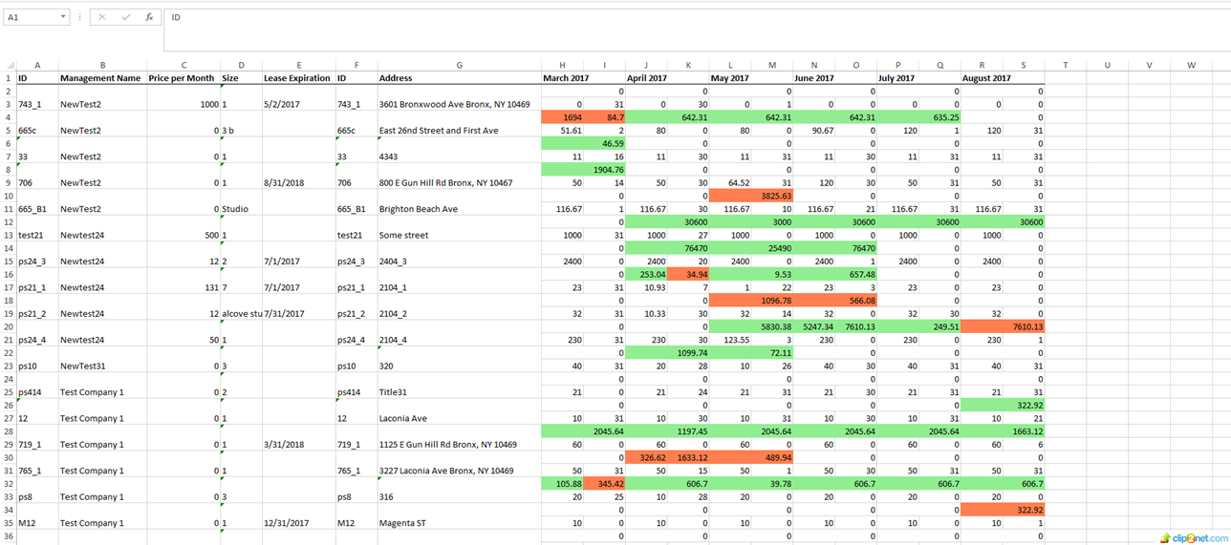Click the Cancel X icon in formula bar
The width and height of the screenshot is (1231, 545).
click(x=102, y=17)
